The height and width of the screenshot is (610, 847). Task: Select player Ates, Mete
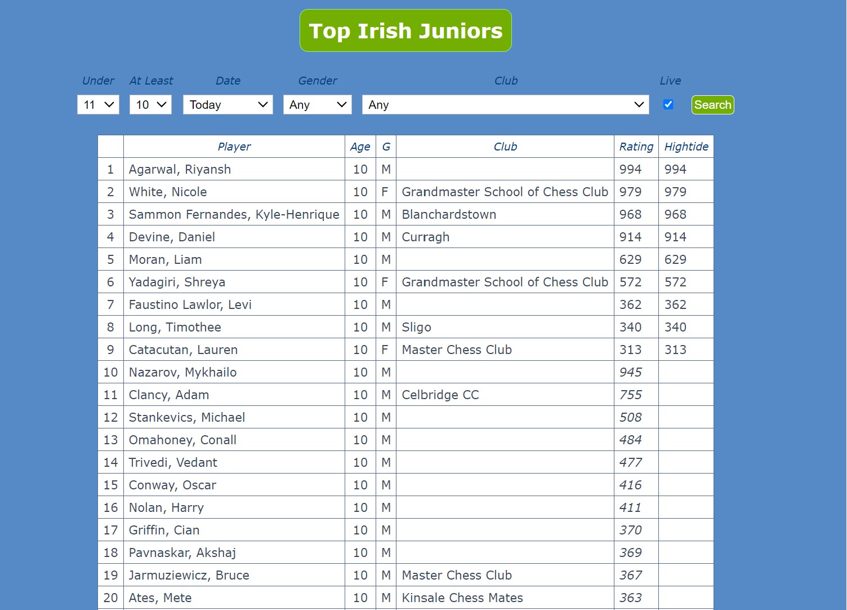tap(160, 598)
